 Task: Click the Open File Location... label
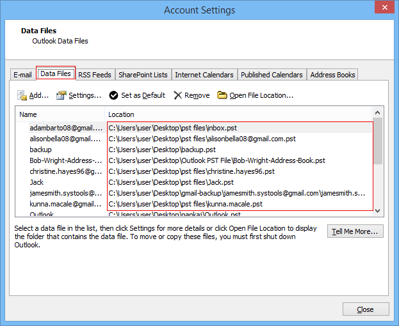[x=261, y=95]
